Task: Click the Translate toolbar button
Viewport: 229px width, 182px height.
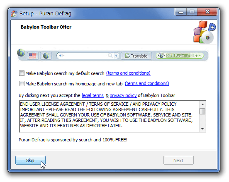Action: pos(136,56)
